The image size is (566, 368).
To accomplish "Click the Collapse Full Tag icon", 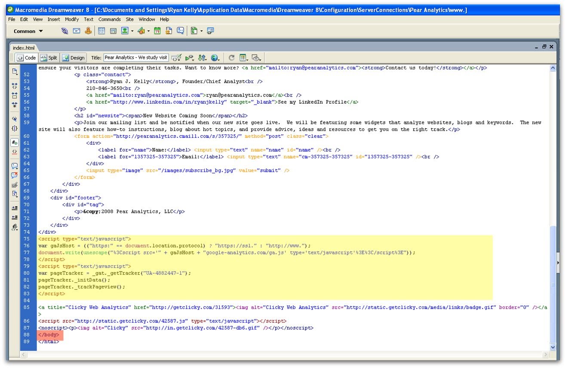I will (15, 86).
